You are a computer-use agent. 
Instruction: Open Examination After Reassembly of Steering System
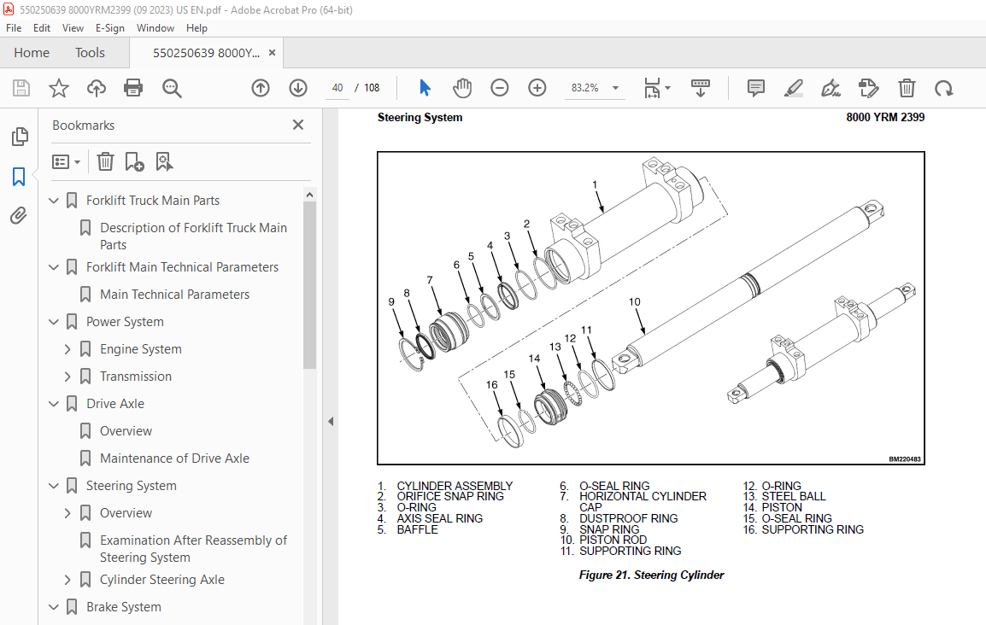[x=194, y=549]
